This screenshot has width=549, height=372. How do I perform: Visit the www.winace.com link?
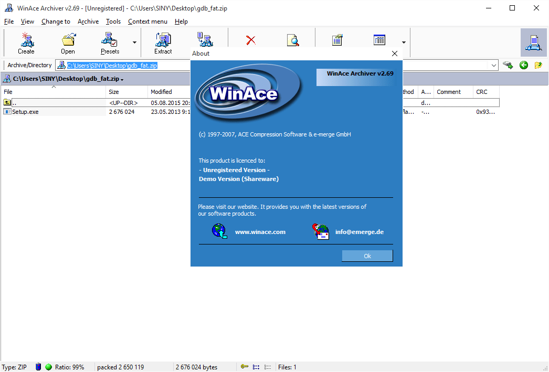pos(260,231)
